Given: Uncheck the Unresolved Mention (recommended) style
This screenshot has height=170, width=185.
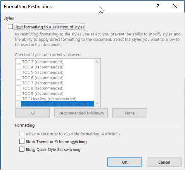Looking at the screenshot, I should coord(18,104).
